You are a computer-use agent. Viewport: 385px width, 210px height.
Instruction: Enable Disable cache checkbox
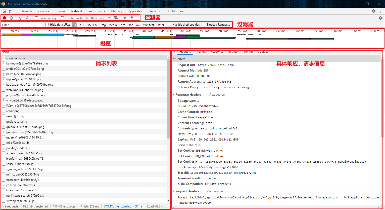click(62, 18)
